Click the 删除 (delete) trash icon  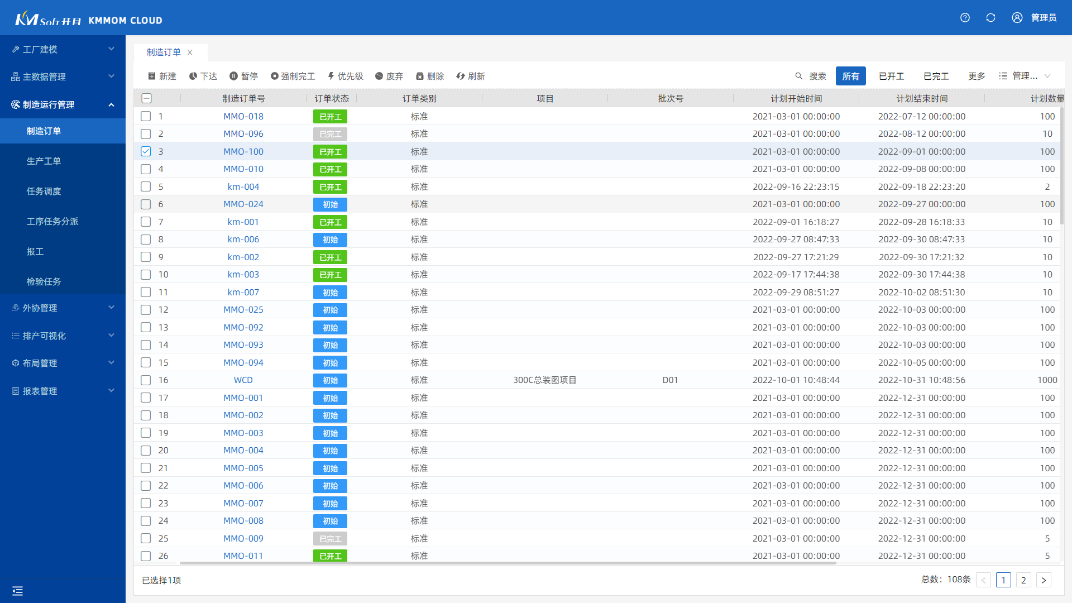tap(420, 76)
